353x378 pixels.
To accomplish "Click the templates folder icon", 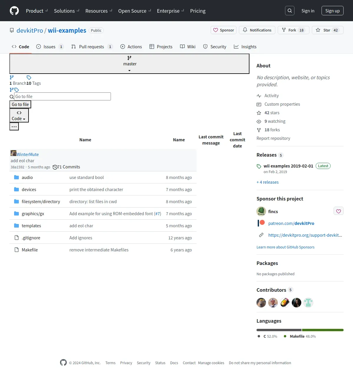I will pyautogui.click(x=16, y=226).
